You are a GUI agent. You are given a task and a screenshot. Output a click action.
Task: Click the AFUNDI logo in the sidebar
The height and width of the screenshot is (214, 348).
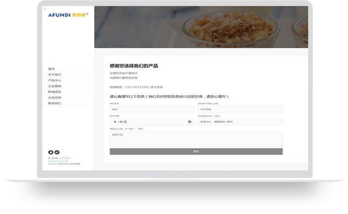point(68,15)
